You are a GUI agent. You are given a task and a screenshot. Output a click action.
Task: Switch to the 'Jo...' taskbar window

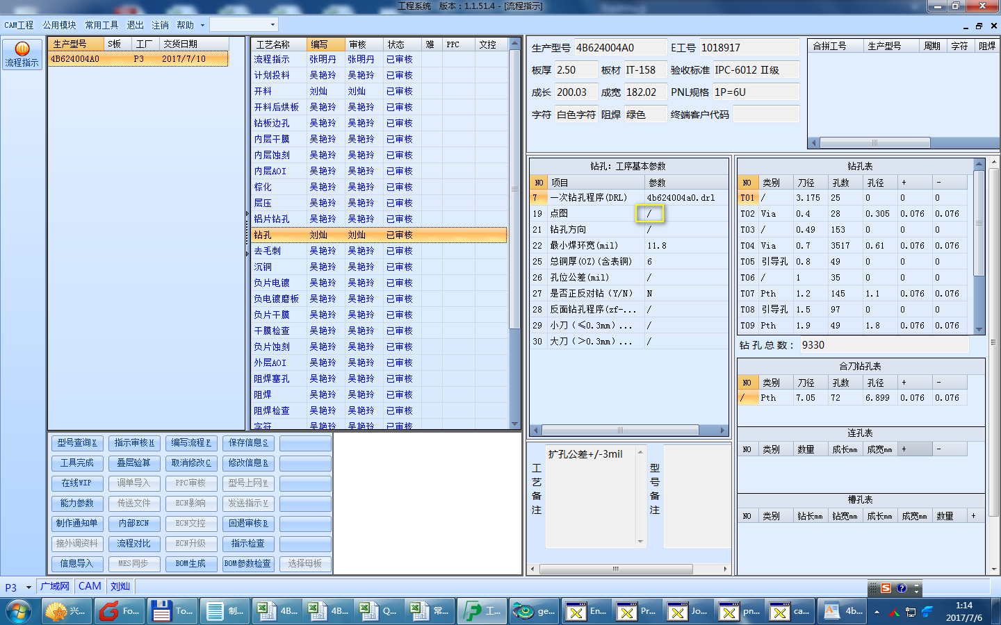click(x=689, y=611)
